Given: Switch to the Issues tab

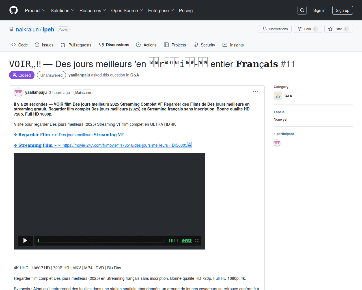Looking at the screenshot, I should pos(44,45).
